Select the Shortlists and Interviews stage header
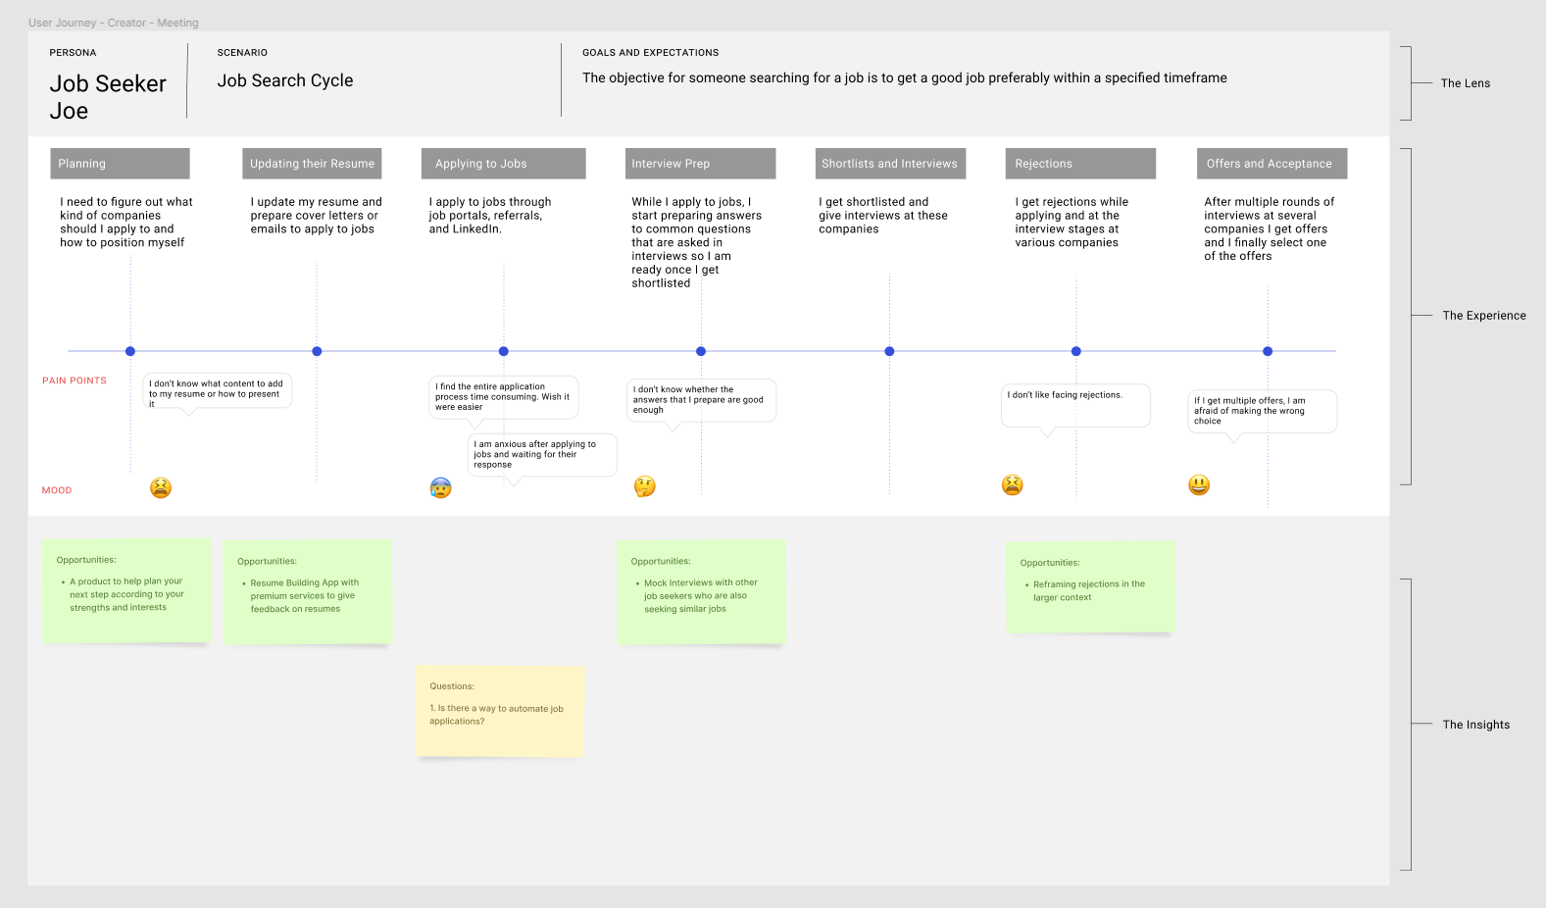1546x908 pixels. point(890,164)
